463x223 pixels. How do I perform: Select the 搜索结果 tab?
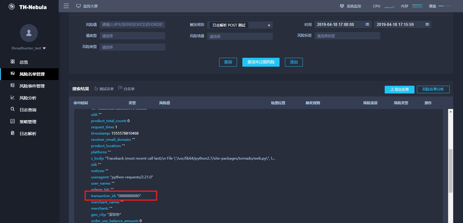[81, 89]
